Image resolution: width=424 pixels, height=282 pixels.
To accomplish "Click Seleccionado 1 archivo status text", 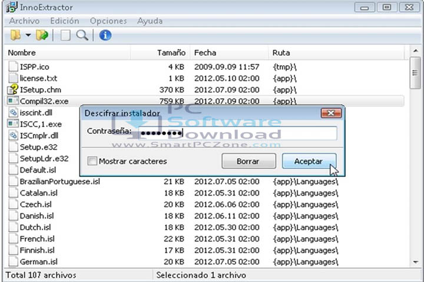I will pos(201,275).
